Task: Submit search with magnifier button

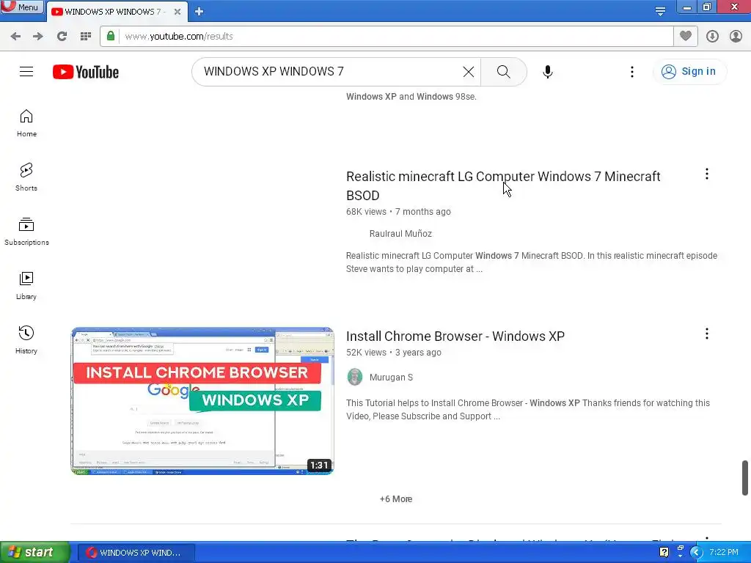Action: 503,72
